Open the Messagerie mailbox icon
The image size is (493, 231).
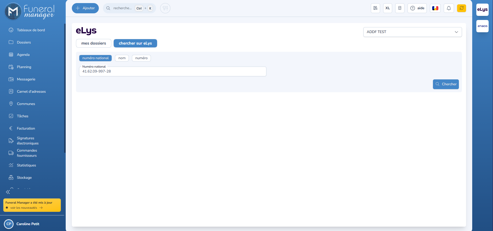pos(11,79)
